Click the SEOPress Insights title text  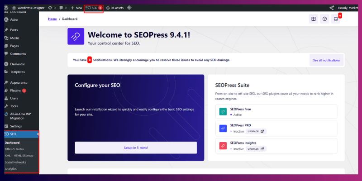pyautogui.click(x=243, y=143)
